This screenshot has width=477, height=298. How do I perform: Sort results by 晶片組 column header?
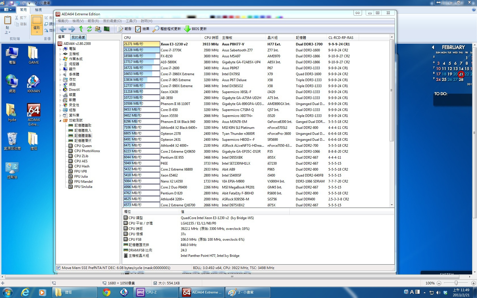pos(280,37)
